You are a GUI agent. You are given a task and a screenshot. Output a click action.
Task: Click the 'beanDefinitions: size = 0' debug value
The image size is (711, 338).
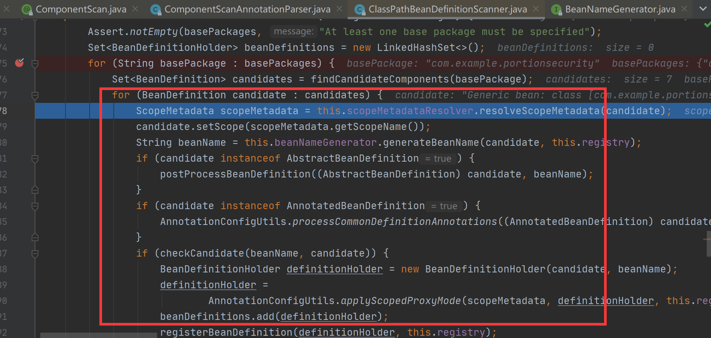575,47
